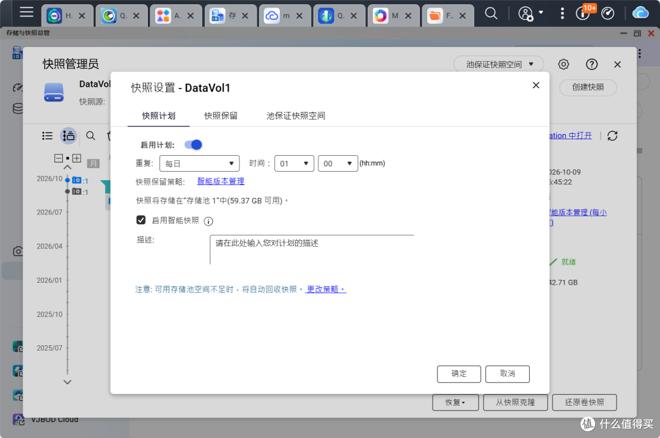The image size is (660, 438).
Task: Select the lower gray snapshot marker
Action: [x=76, y=191]
